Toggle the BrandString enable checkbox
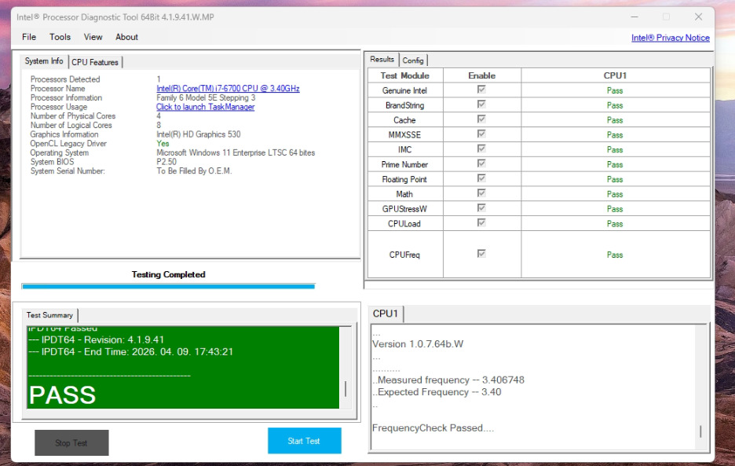735x466 pixels. (x=481, y=105)
